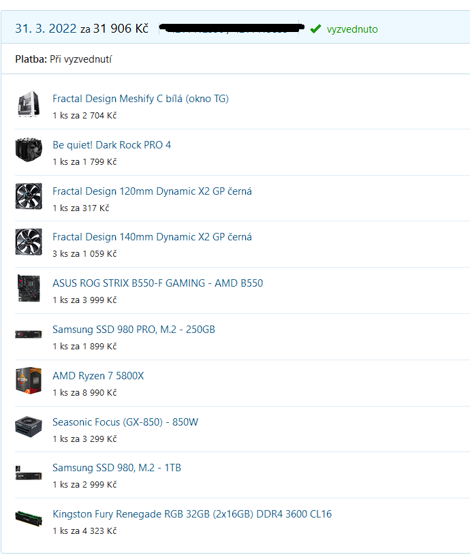
Task: Open ASUS ROG STRIX B550-F GAMING link
Action: 158,283
